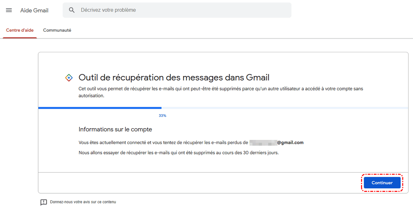Focus the "Décrivez votre problème" search field
This screenshot has height=208, width=413.
click(x=182, y=10)
